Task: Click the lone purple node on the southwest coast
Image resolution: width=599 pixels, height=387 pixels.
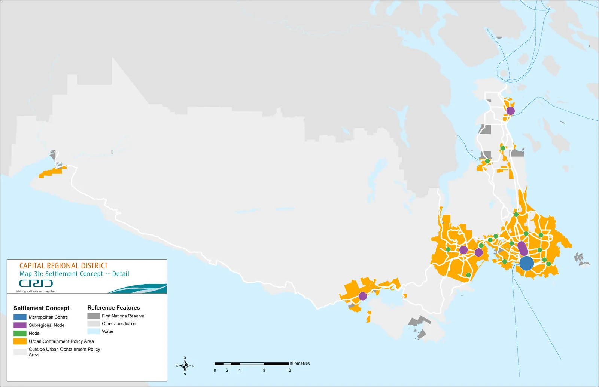Action: 362,296
